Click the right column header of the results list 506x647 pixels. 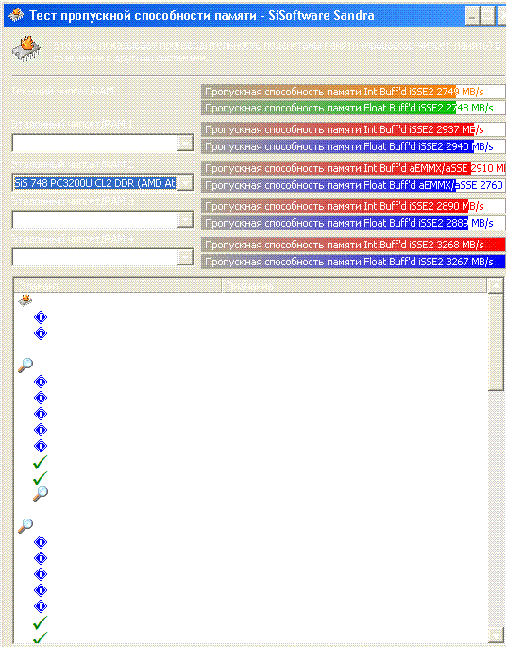[x=354, y=285]
